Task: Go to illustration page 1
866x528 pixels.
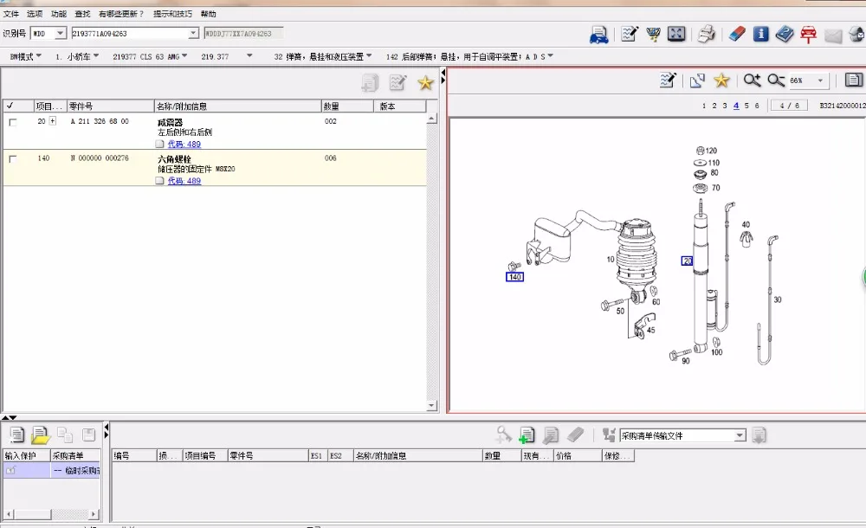Action: pos(703,106)
